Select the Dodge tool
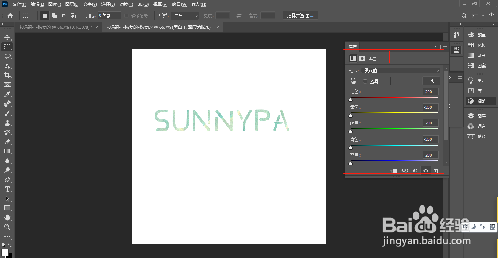Image resolution: width=498 pixels, height=258 pixels. coord(7,170)
